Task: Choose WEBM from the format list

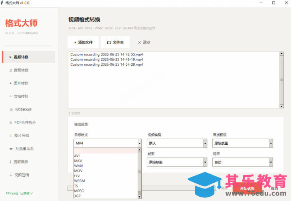Action: pyautogui.click(x=106, y=181)
